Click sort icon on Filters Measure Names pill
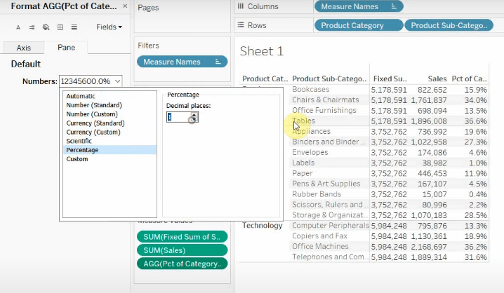 (x=218, y=62)
